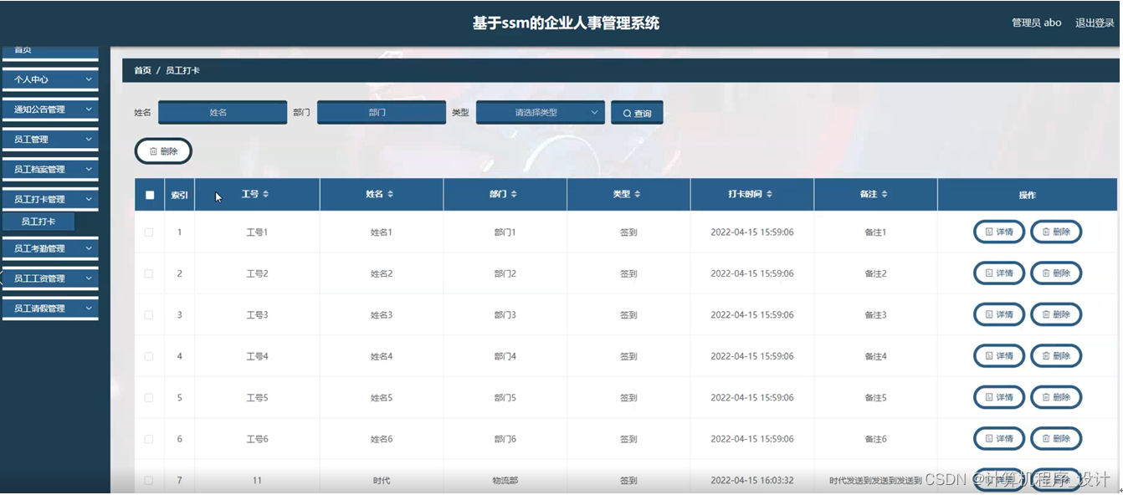The image size is (1123, 495).
Task: Select all rows with header checkbox
Action: (x=150, y=195)
